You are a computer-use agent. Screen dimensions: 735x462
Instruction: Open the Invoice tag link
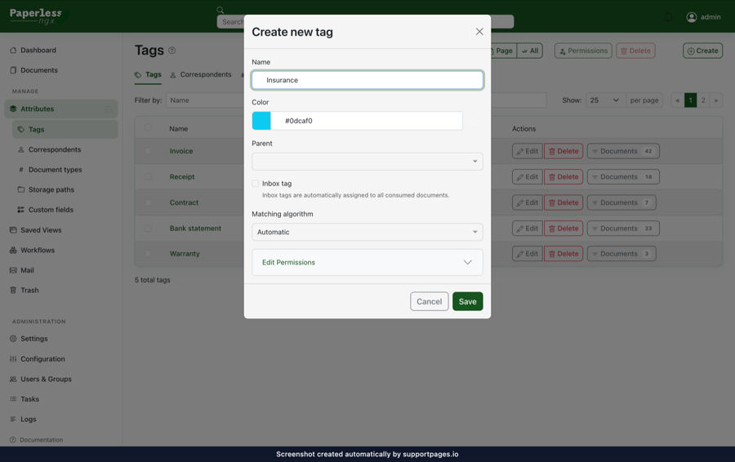click(181, 151)
